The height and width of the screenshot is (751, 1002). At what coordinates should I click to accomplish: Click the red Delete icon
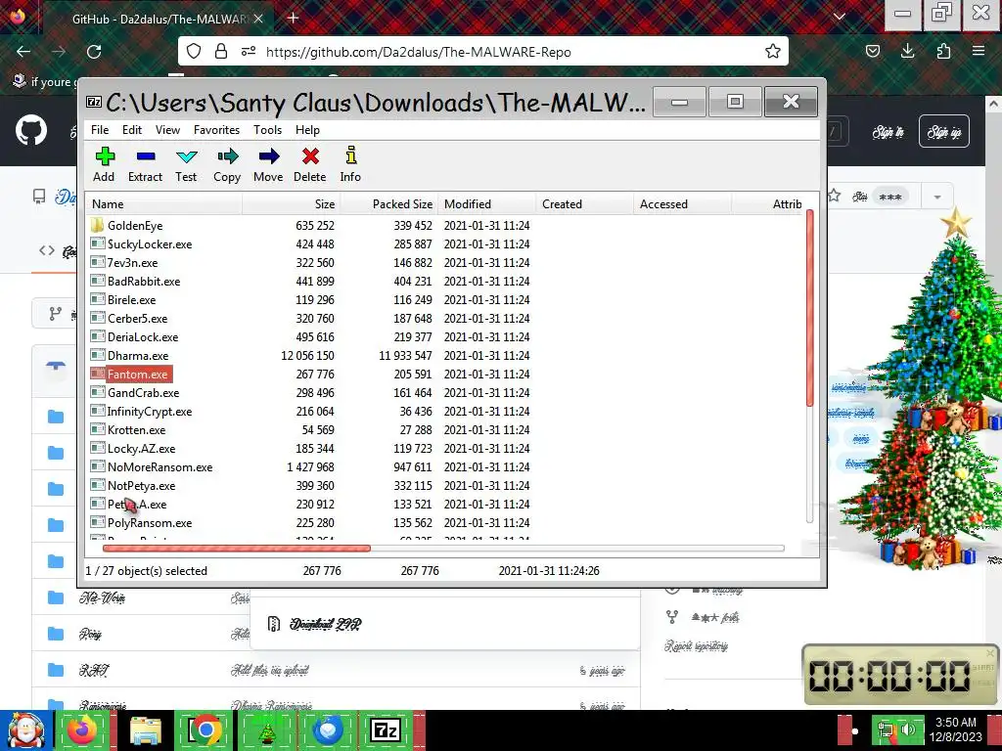pos(310,164)
